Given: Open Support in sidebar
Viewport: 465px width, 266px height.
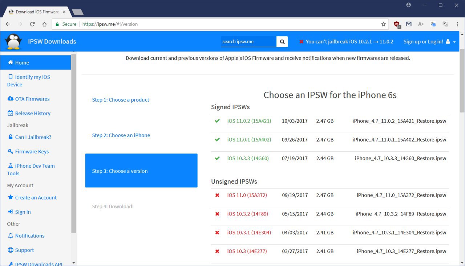Looking at the screenshot, I should [21, 250].
